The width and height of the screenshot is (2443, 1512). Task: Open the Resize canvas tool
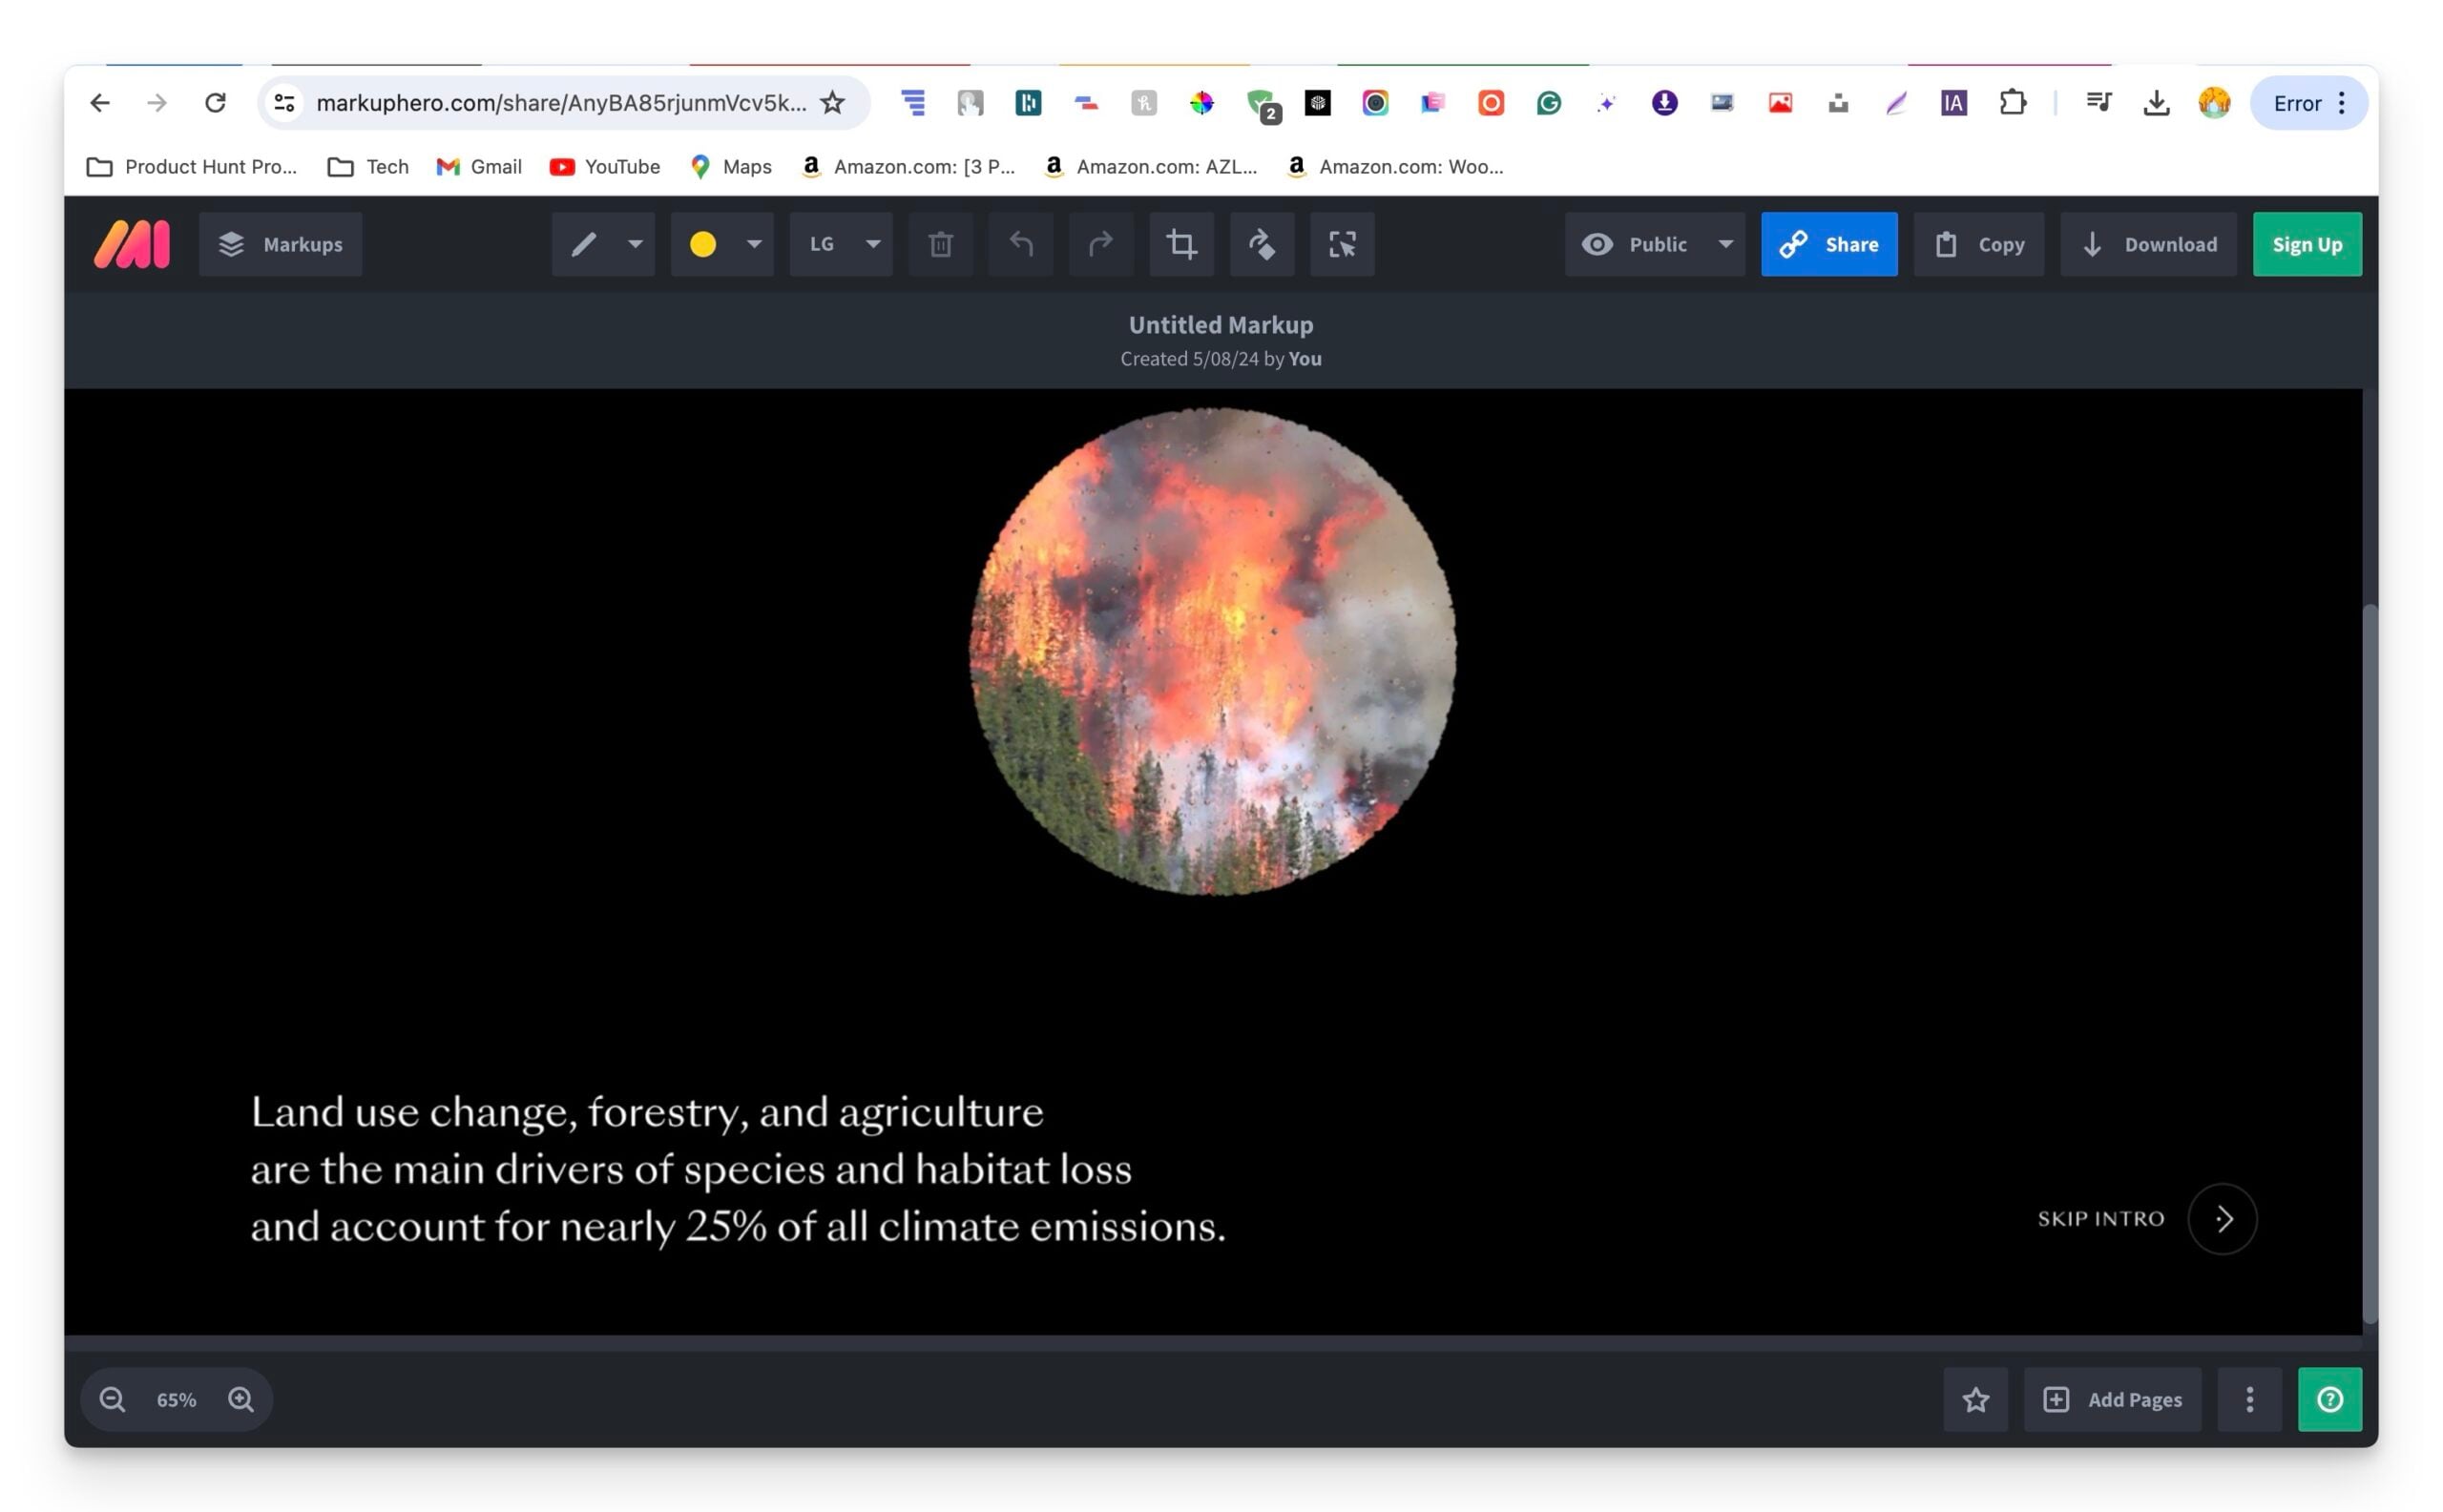[1342, 244]
